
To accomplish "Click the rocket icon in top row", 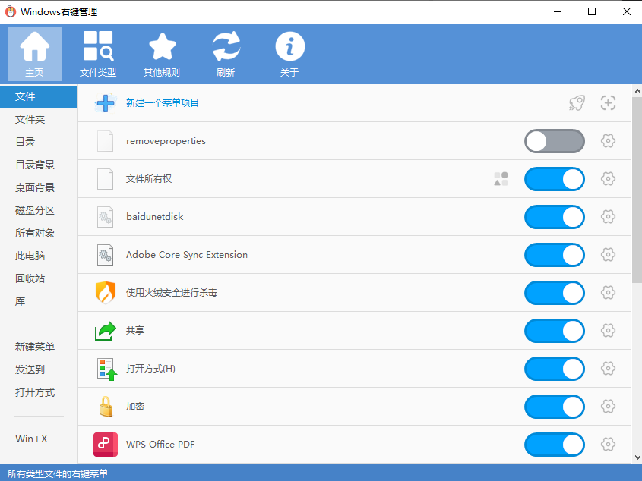I will point(577,103).
